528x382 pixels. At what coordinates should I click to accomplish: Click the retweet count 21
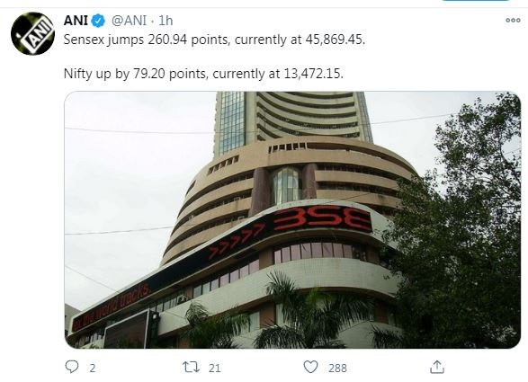coord(215,369)
